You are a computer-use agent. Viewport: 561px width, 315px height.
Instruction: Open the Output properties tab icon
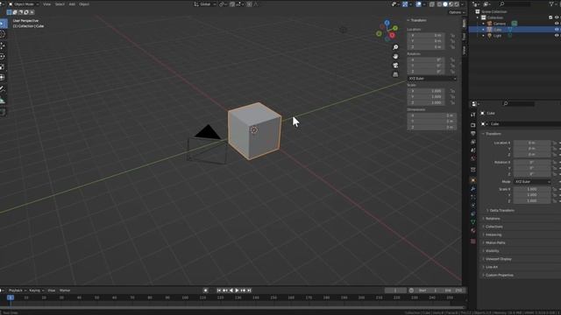(473, 133)
